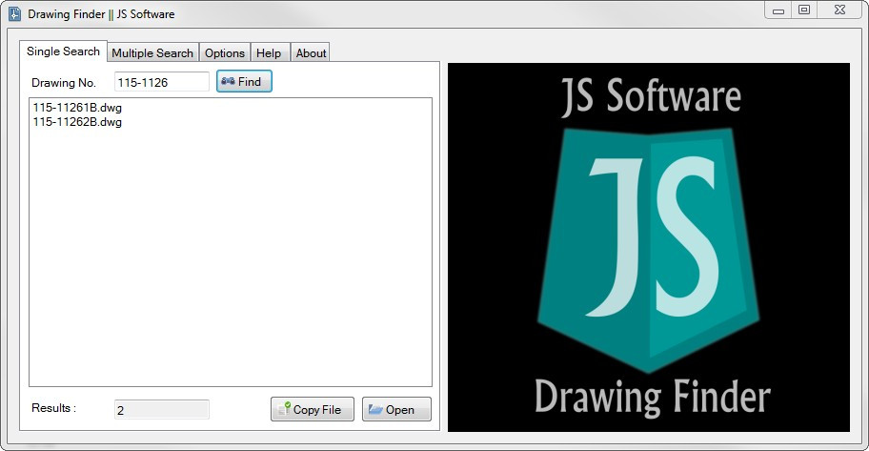
Task: Open the Multiple Search tab
Action: (152, 52)
